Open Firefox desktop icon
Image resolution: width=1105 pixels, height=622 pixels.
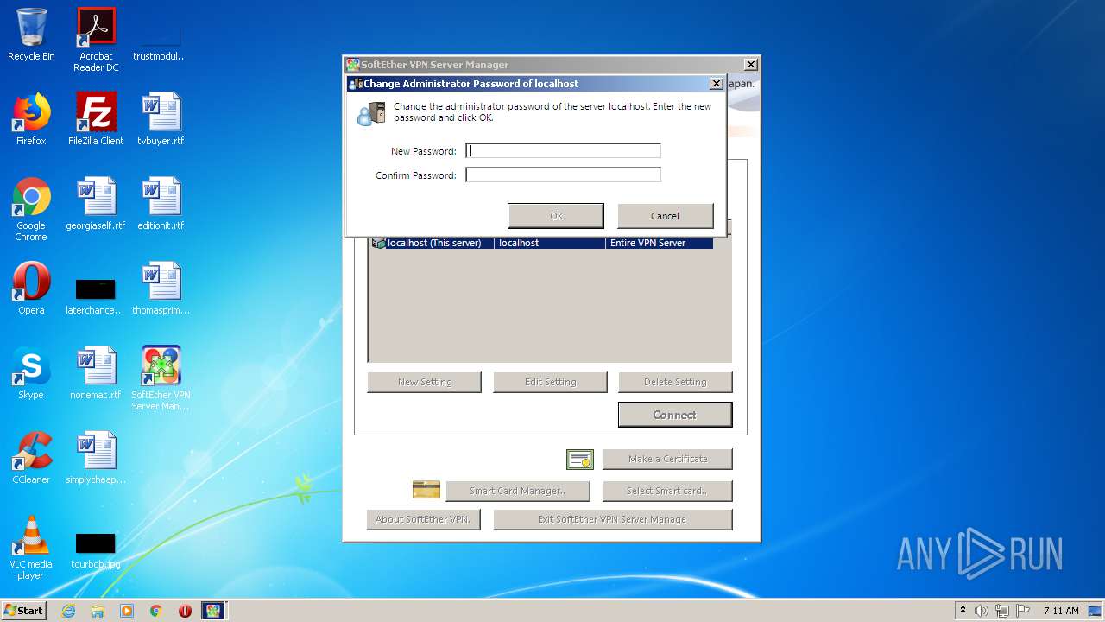(31, 119)
